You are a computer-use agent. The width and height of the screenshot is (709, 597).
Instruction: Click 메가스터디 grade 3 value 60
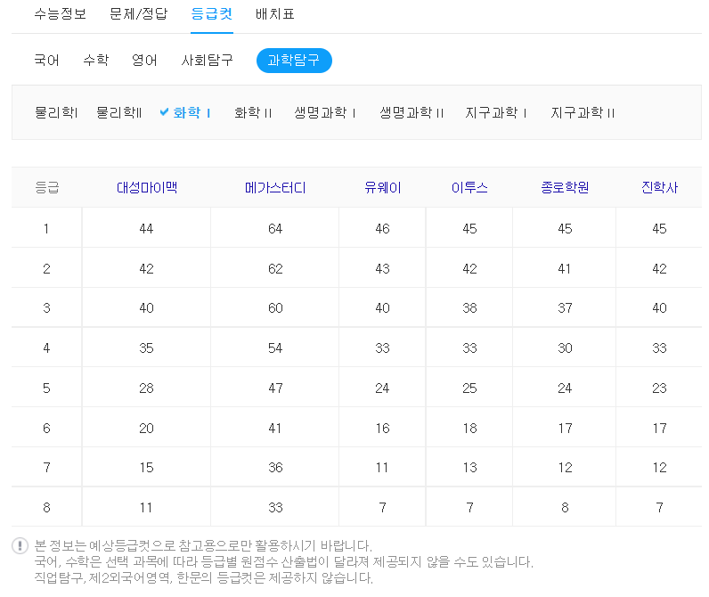275,308
